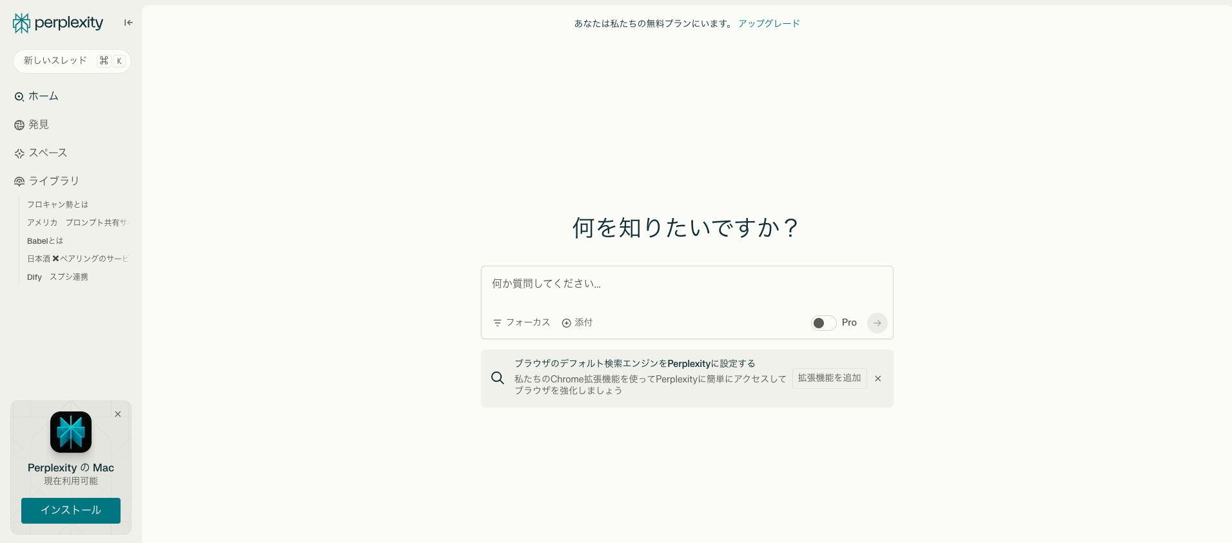Screen dimensions: 1232x543
Task: Close the Chrome extension banner
Action: (x=877, y=379)
